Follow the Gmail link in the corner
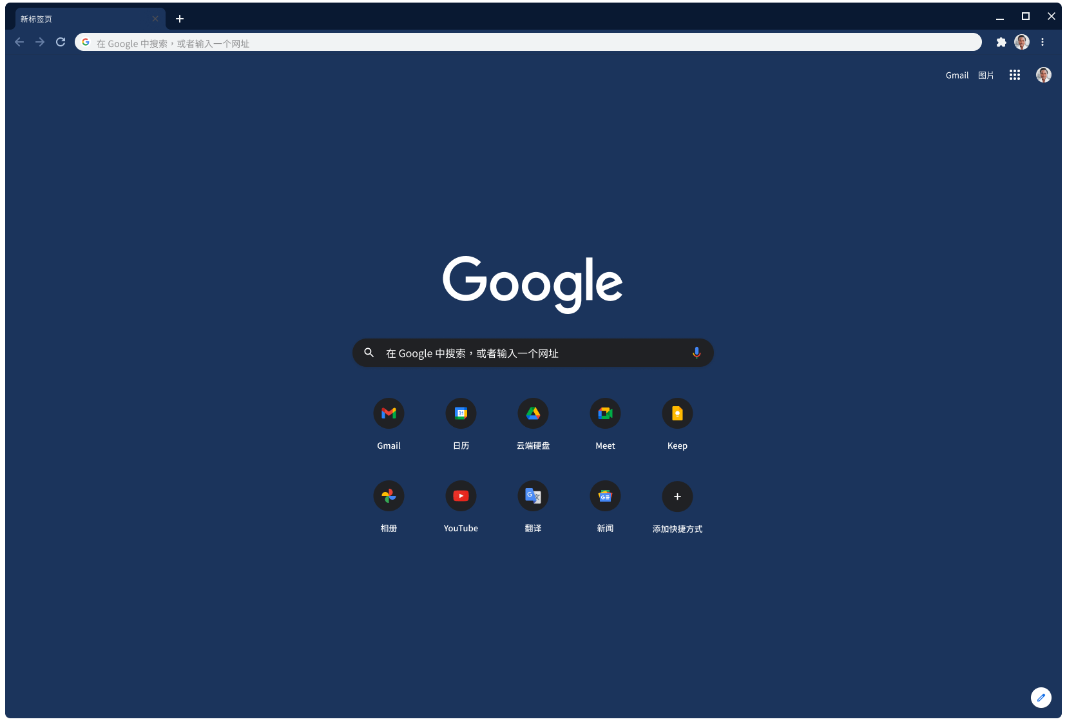The height and width of the screenshot is (726, 1067). (956, 75)
